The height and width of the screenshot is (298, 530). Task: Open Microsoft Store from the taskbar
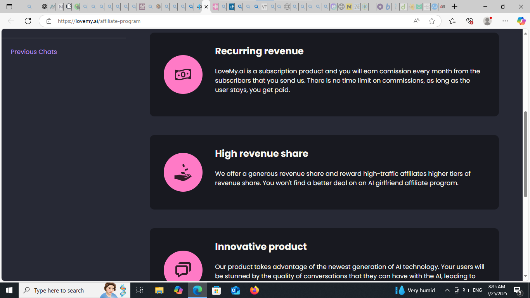[x=217, y=290]
